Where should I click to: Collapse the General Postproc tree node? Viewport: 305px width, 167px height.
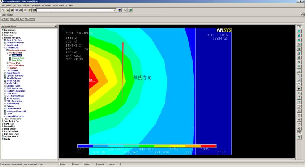point(3,38)
